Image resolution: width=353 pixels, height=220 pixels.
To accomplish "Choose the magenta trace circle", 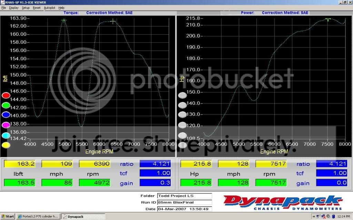I will tap(6, 125).
